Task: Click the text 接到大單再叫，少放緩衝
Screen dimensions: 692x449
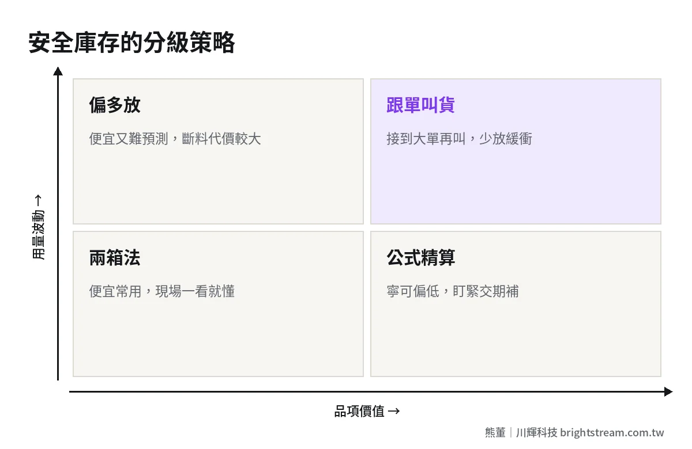Action: 459,139
